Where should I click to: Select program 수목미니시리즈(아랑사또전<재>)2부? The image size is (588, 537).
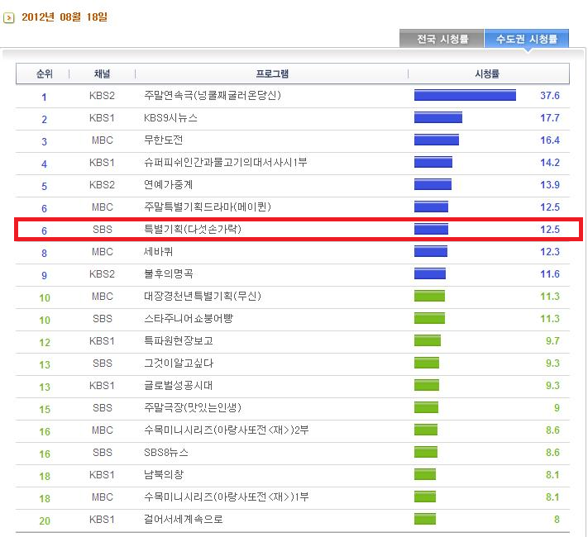pos(226,430)
